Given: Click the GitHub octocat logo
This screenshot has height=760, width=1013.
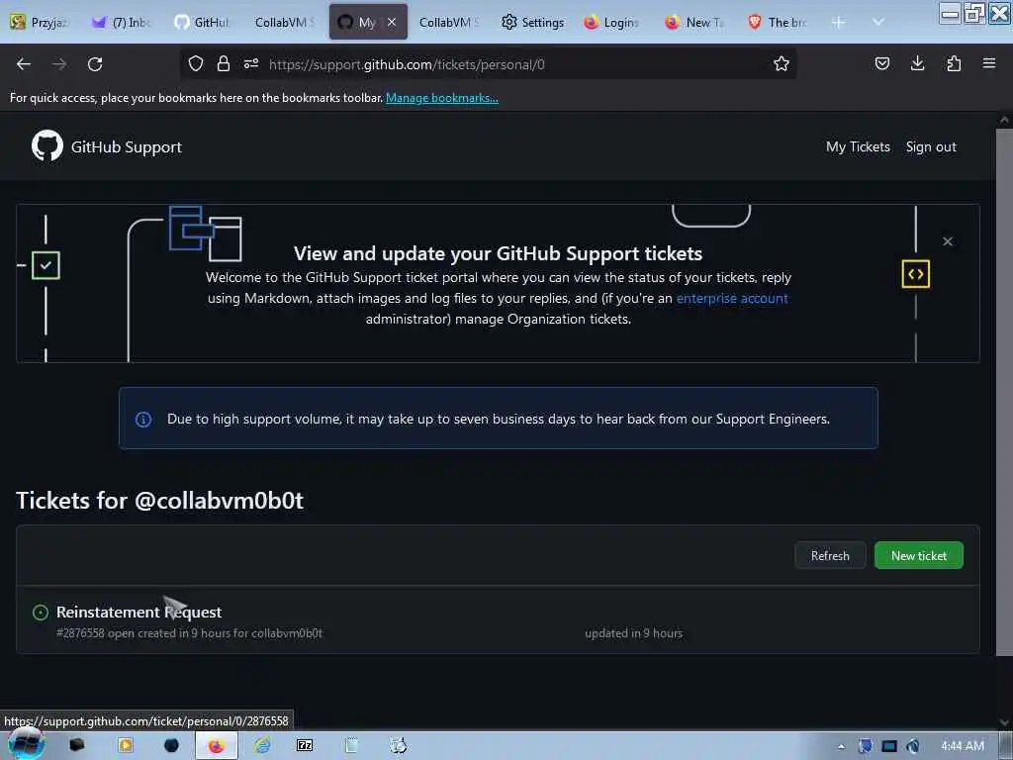Looking at the screenshot, I should tap(47, 146).
